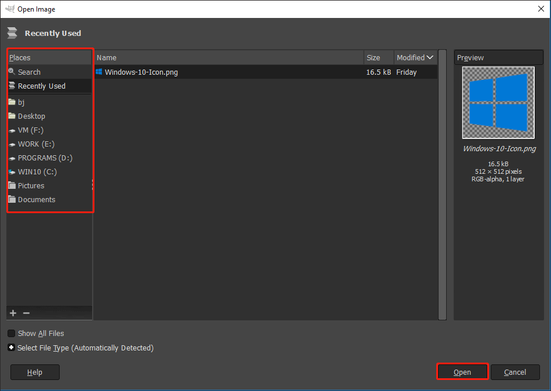Sort files using the Modified column arrow

coord(430,57)
